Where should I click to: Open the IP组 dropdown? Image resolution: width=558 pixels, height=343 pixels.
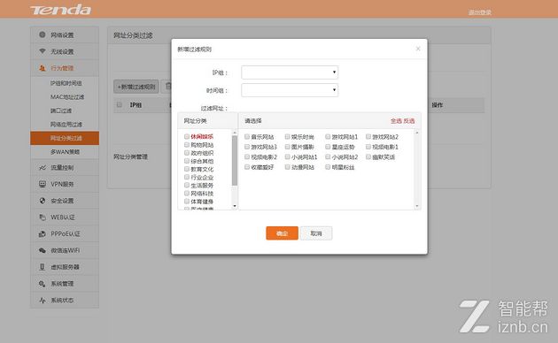click(290, 72)
